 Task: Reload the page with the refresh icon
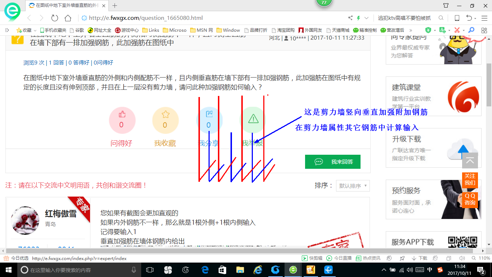(x=55, y=18)
